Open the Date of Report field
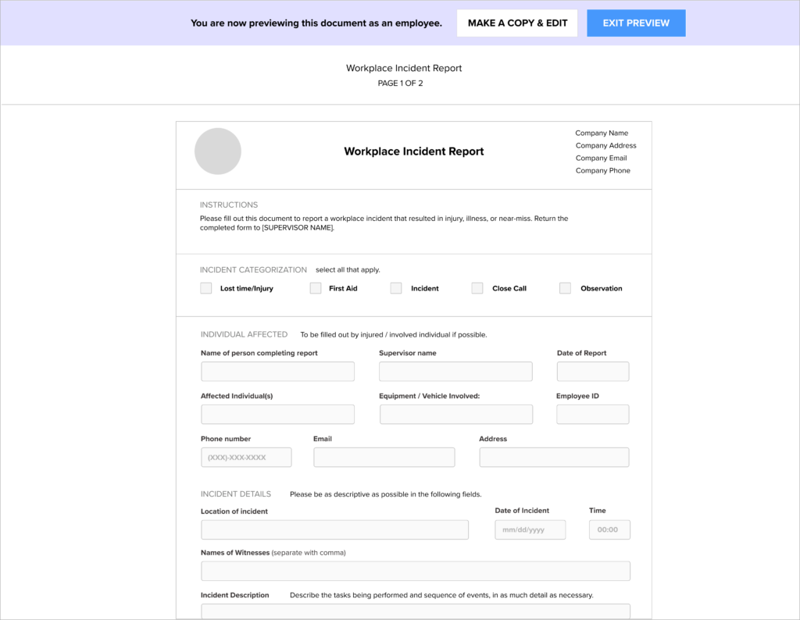Image resolution: width=800 pixels, height=620 pixels. click(592, 372)
